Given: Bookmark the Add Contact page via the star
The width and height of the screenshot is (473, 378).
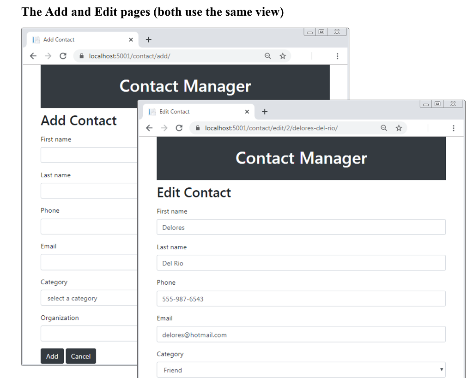Looking at the screenshot, I should [282, 55].
